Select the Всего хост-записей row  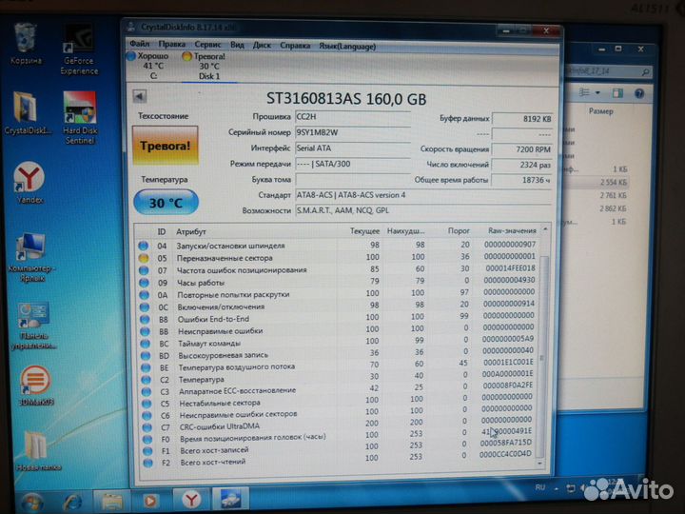pos(339,447)
